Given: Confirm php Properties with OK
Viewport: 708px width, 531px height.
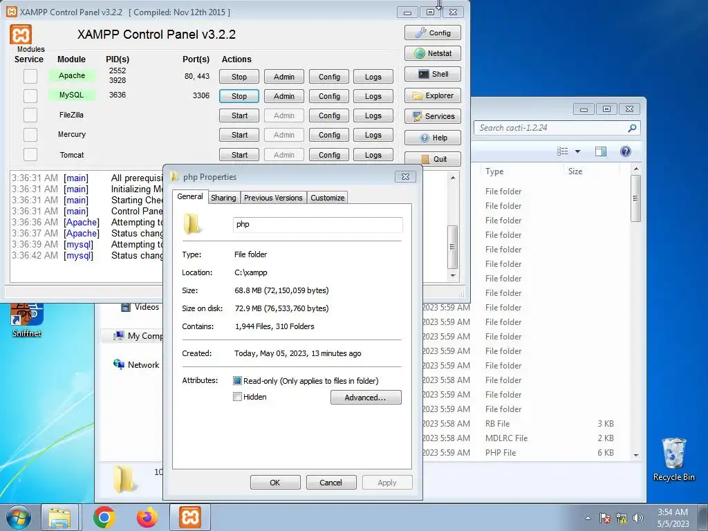Looking at the screenshot, I should tap(275, 482).
